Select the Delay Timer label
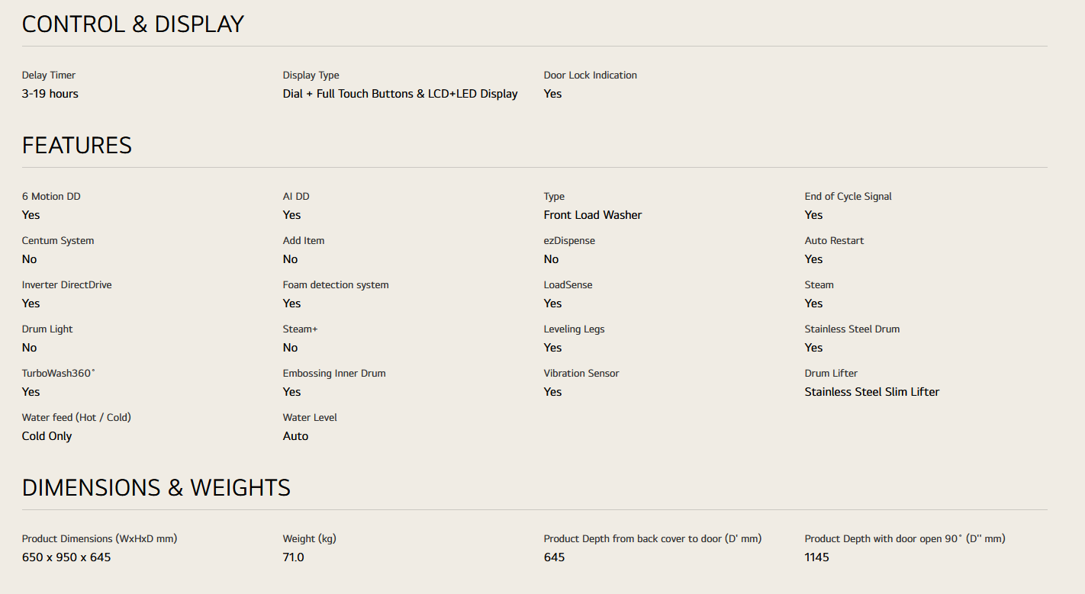1085x594 pixels. click(49, 75)
